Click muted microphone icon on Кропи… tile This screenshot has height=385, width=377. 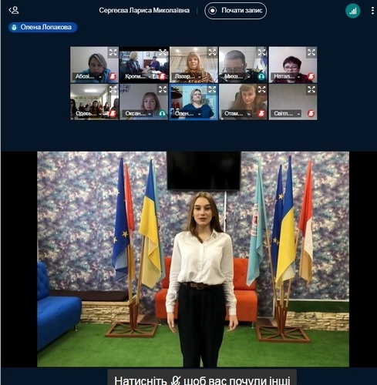tap(162, 76)
